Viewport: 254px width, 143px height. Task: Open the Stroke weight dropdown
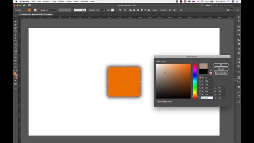[56, 10]
